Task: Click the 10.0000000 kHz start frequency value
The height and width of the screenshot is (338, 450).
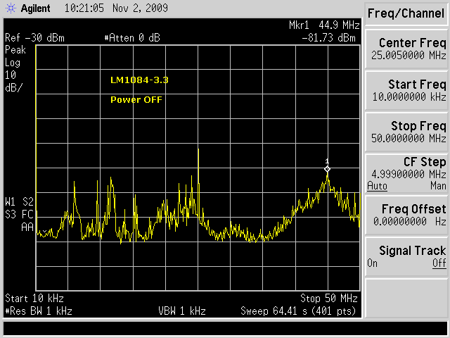Action: click(x=409, y=96)
